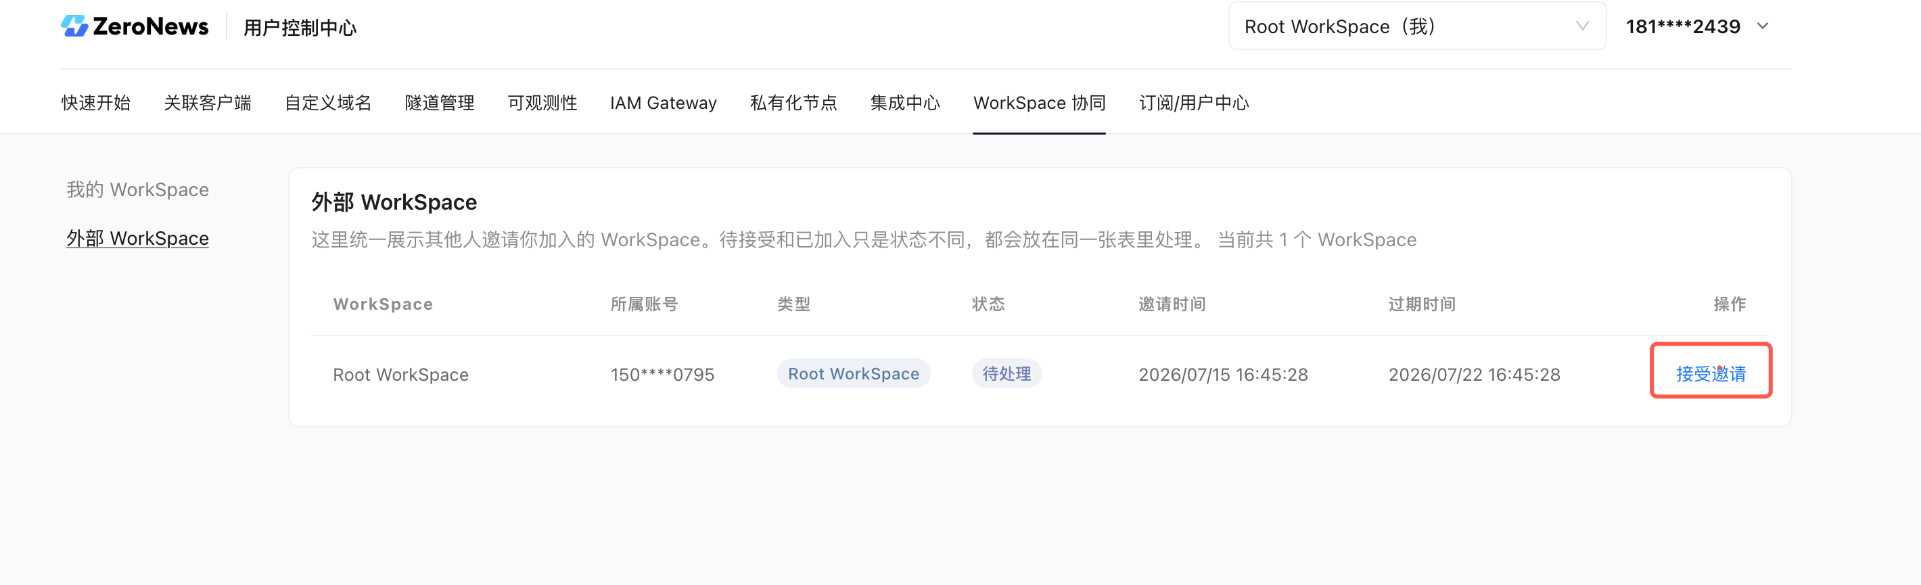Click the 类型 column header
Image resolution: width=1921 pixels, height=585 pixels.
click(793, 304)
